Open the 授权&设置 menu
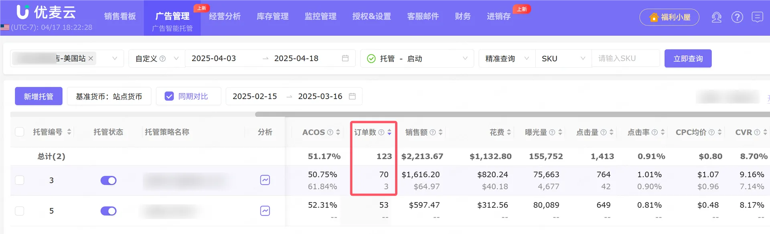The image size is (770, 234). pos(372,16)
